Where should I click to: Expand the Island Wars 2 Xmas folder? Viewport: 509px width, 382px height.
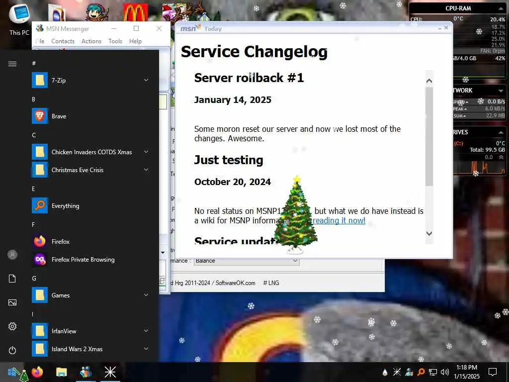146,349
